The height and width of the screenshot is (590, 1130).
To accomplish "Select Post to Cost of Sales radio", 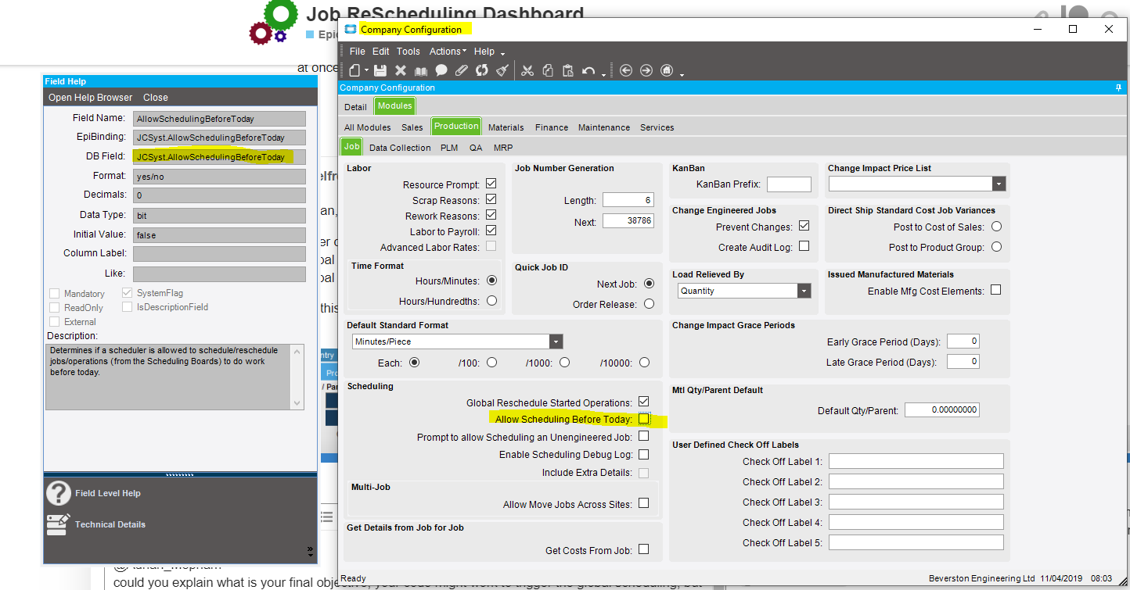I will 996,227.
